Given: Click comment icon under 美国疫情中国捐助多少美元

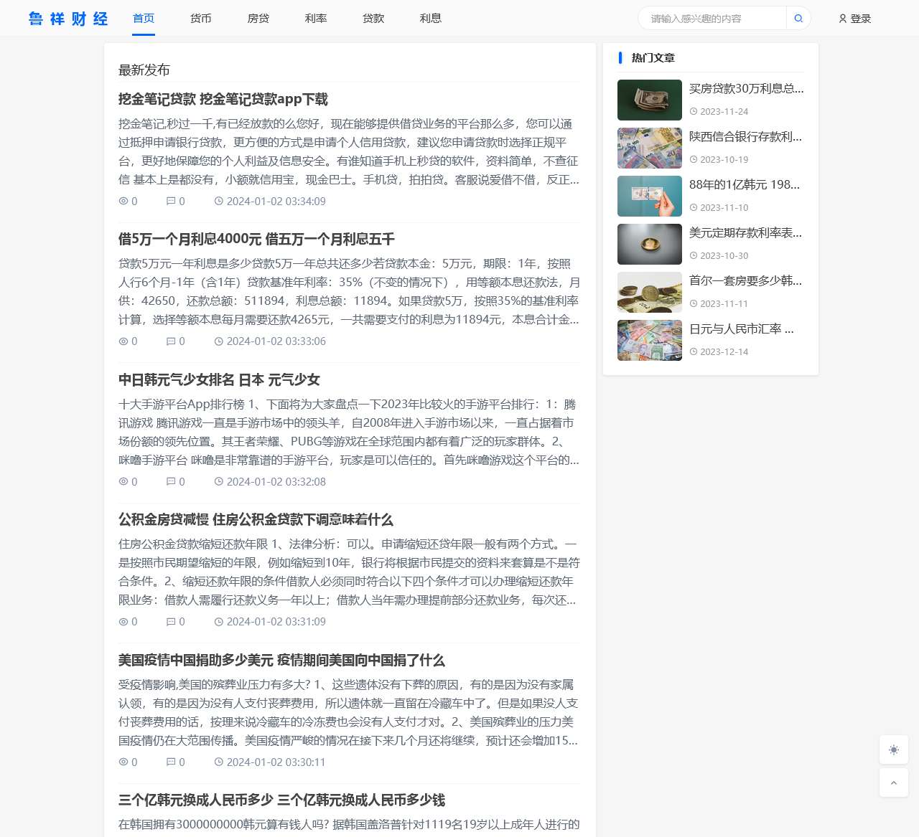Looking at the screenshot, I should (x=171, y=762).
